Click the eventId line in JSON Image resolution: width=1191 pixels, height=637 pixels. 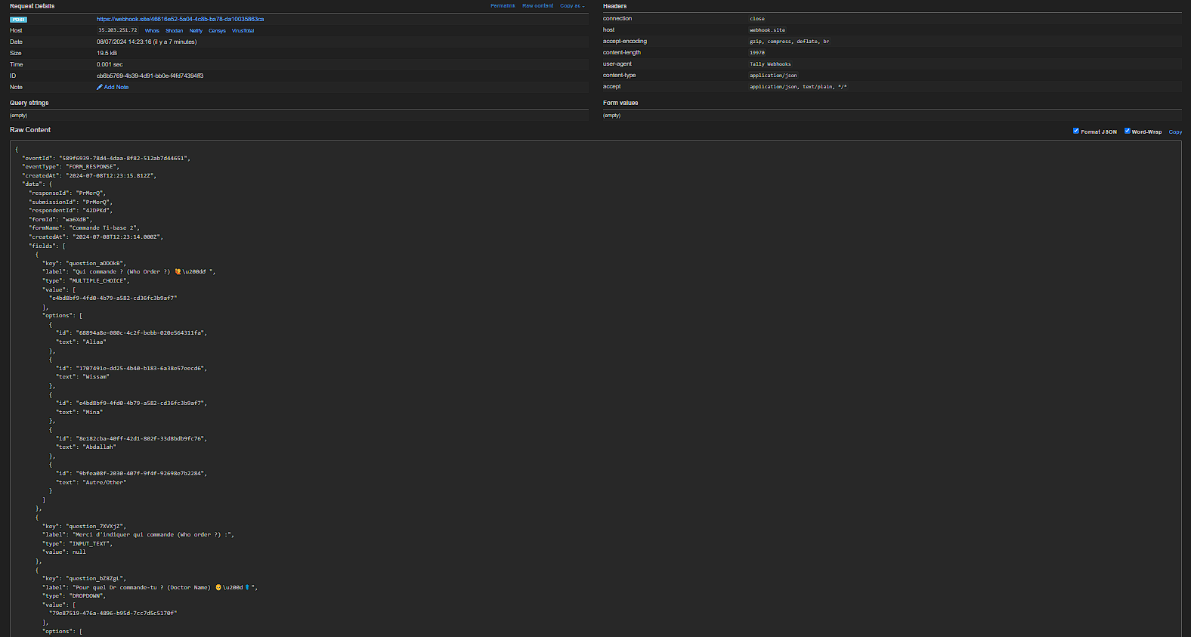(x=106, y=159)
